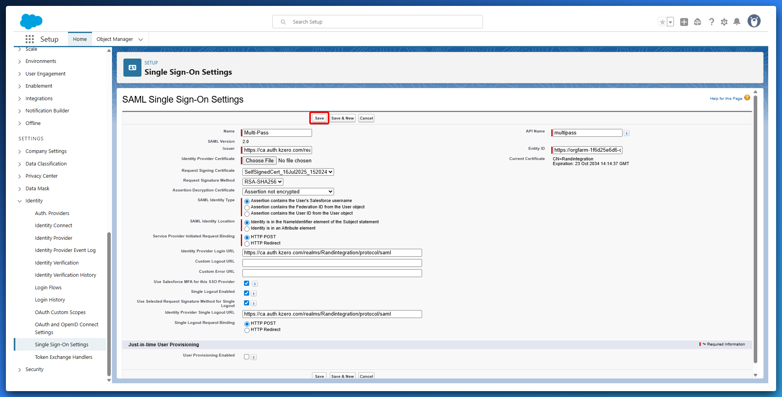This screenshot has height=397, width=782.
Task: Toggle Use Salesforce MFA for this SSO Provider
Action: [247, 283]
